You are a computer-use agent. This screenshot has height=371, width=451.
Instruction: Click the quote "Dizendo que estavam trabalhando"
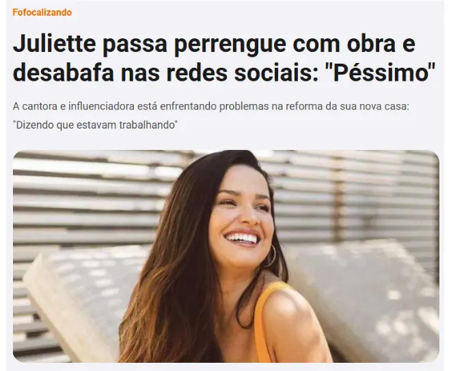coord(95,125)
